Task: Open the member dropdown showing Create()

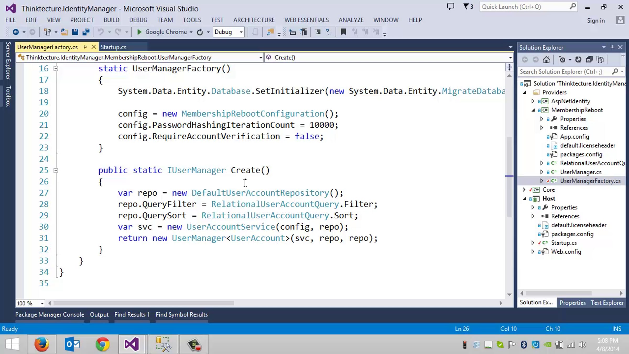Action: [510, 57]
